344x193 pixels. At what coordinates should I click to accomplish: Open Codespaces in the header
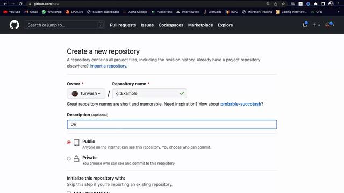coord(171,25)
